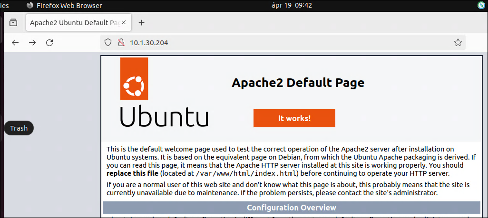Screen dimensions: 488x218
Task: Click the Firefox icon in top bar
Action: [30, 5]
